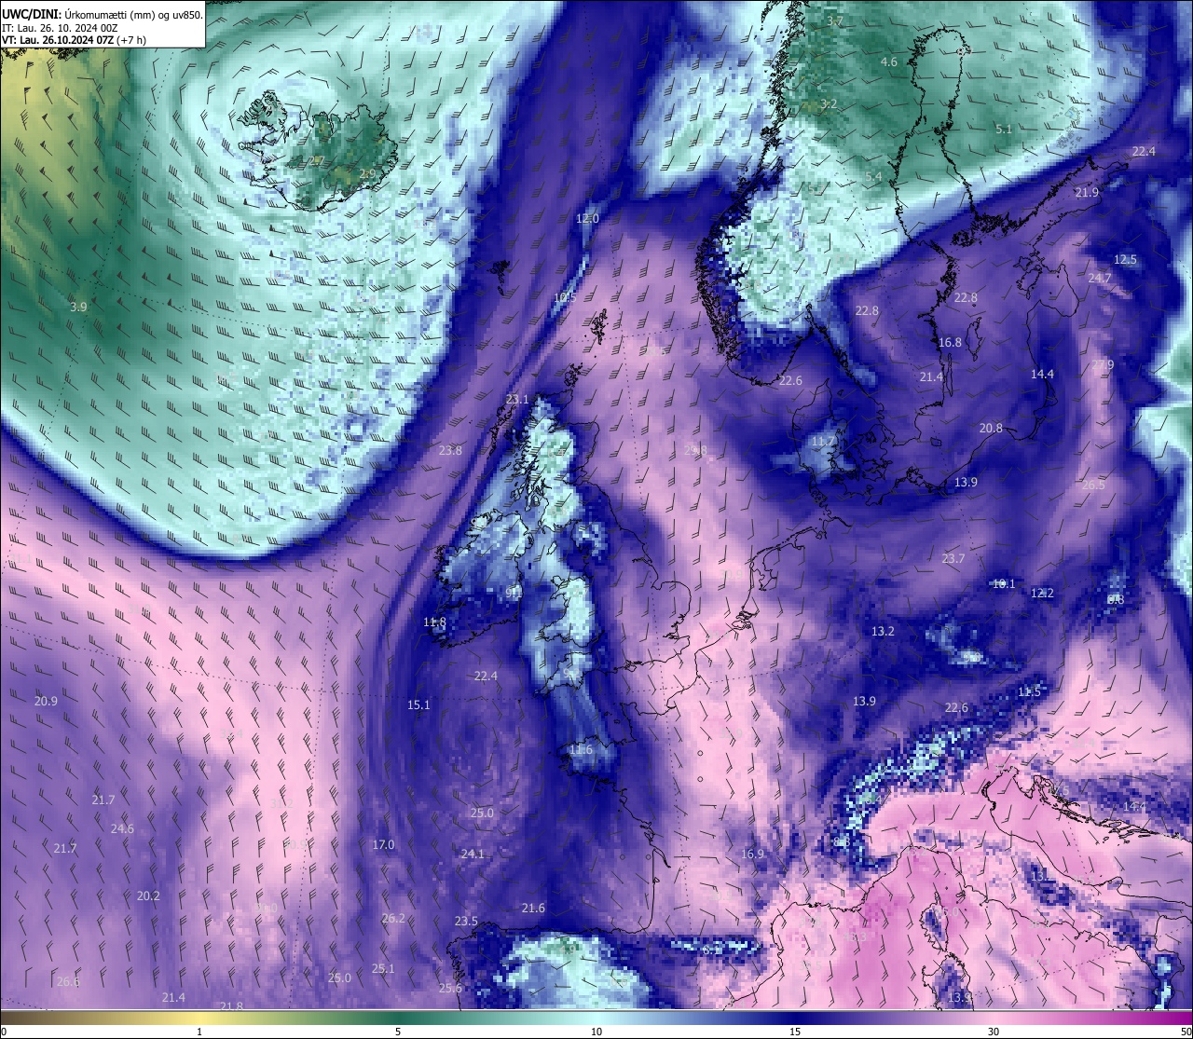Screen dimensions: 1193x1039
Task: Select the 23.8 map value
Action: pyautogui.click(x=450, y=450)
